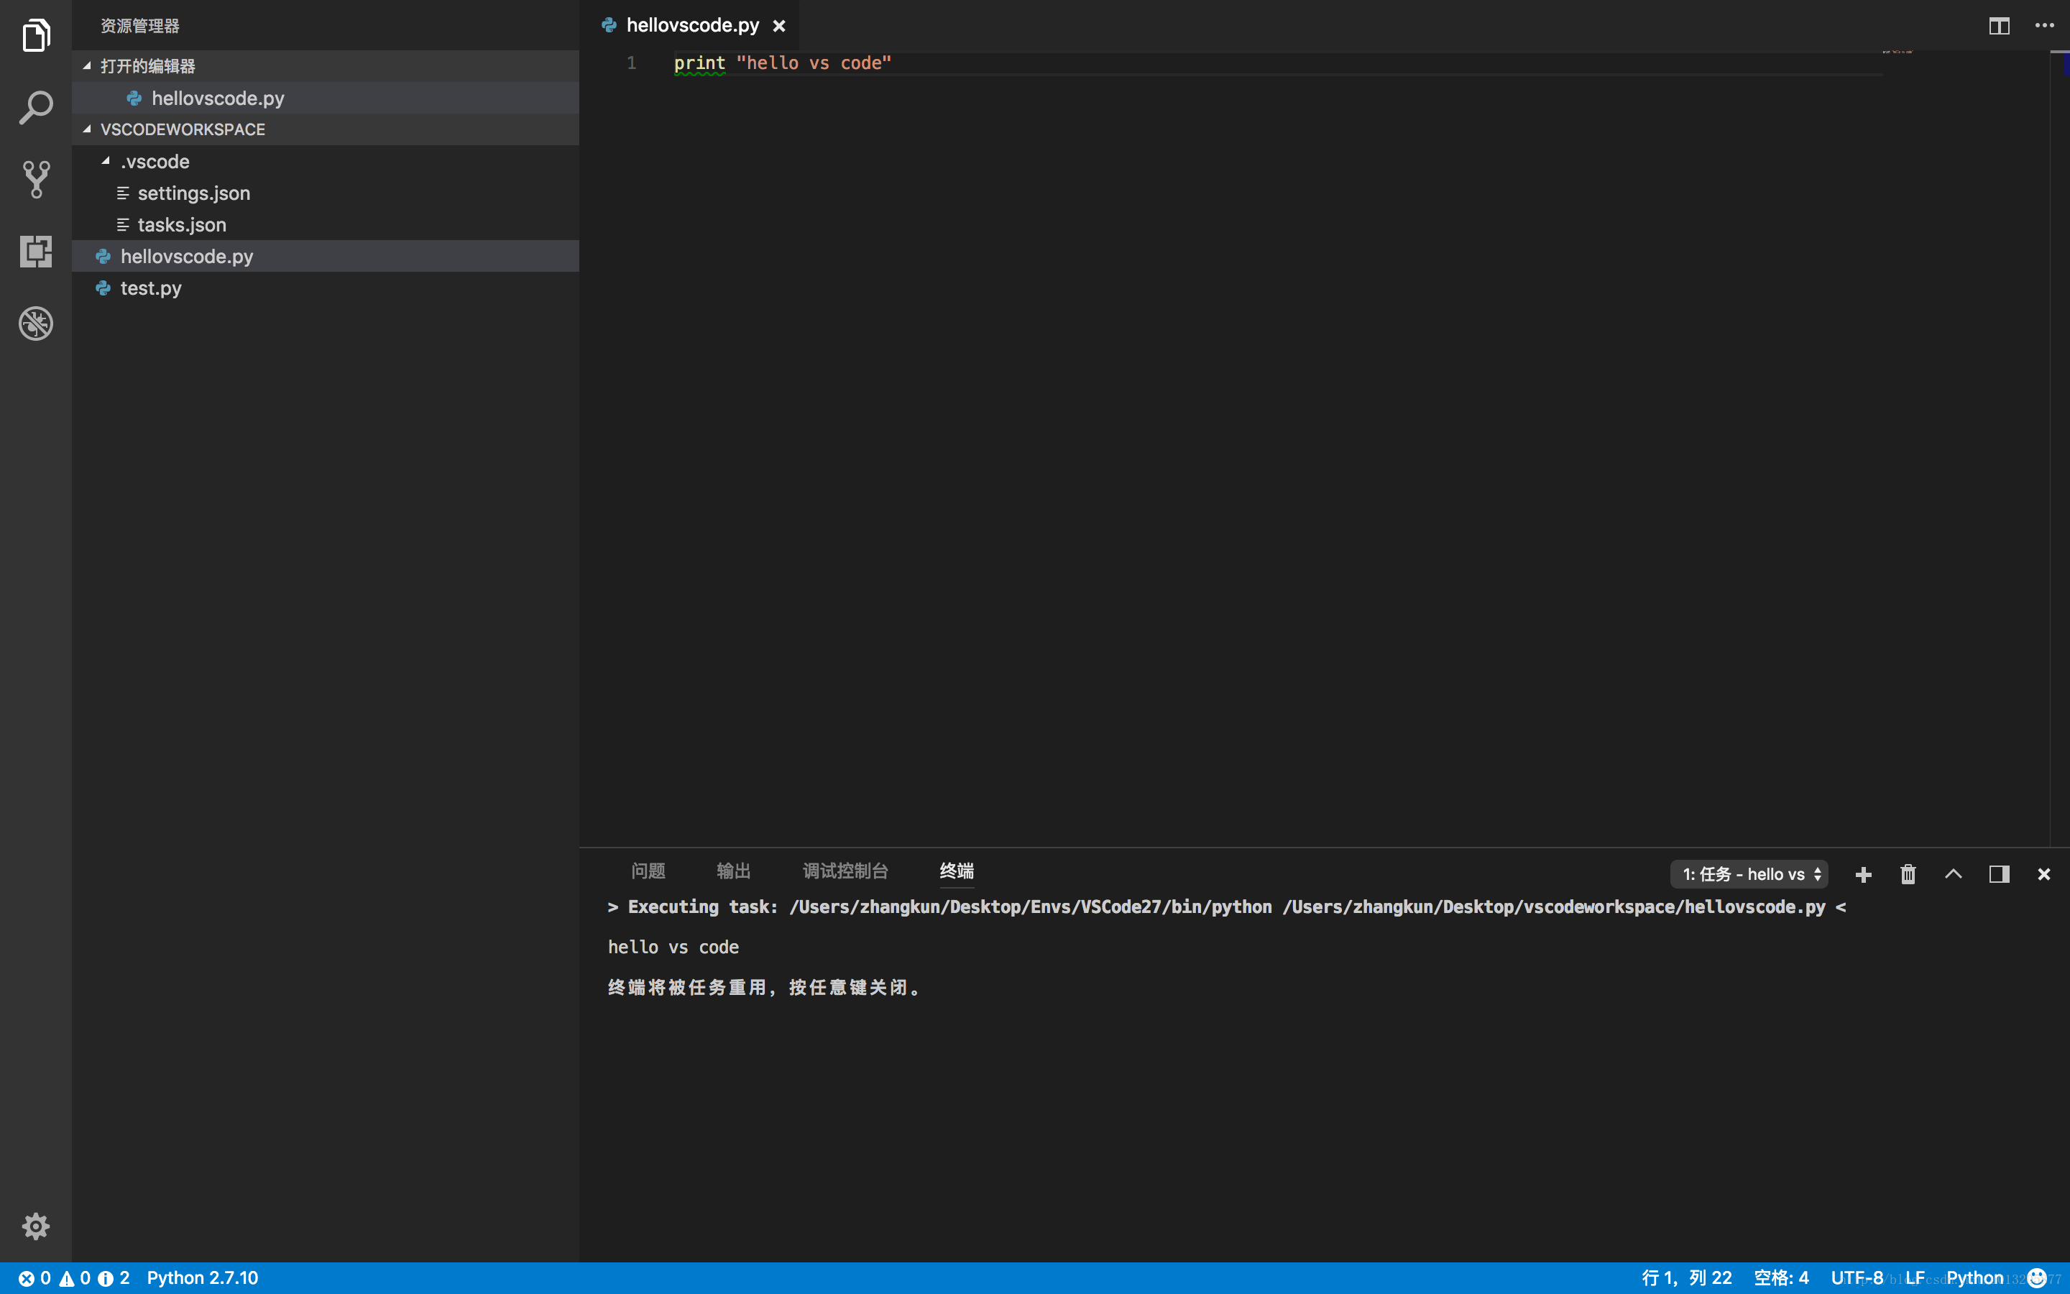
Task: Click the info count in status bar
Action: [x=114, y=1277]
